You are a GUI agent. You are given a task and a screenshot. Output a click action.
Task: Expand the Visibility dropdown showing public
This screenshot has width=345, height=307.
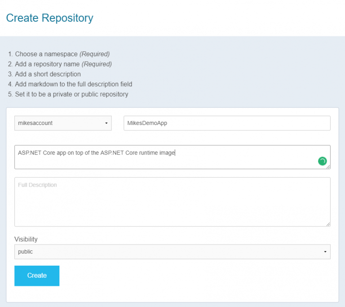(172, 252)
